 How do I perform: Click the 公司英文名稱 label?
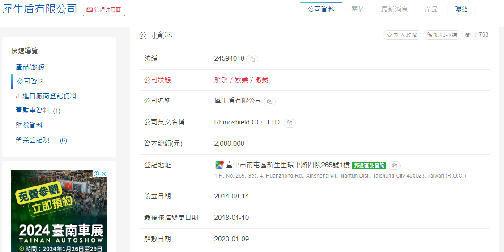tap(164, 122)
